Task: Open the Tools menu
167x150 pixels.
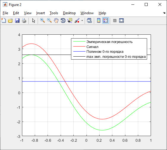Action: pyautogui.click(x=54, y=13)
